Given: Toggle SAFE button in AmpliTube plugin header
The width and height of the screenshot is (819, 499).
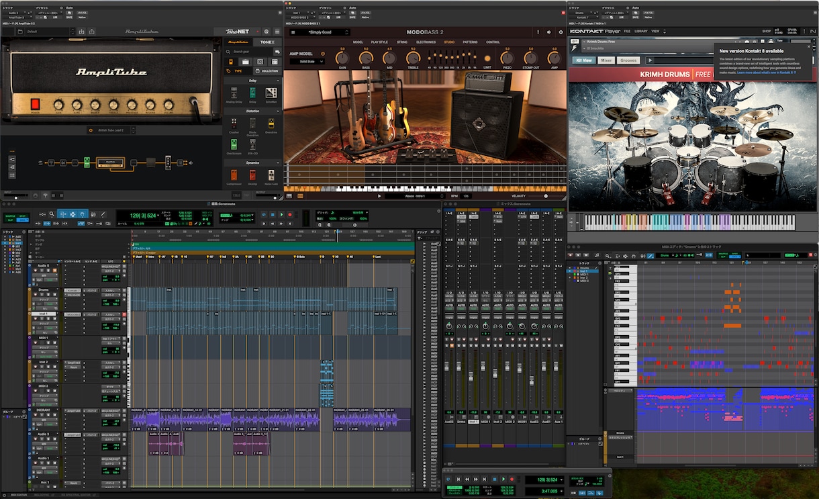Looking at the screenshot, I should point(69,17).
